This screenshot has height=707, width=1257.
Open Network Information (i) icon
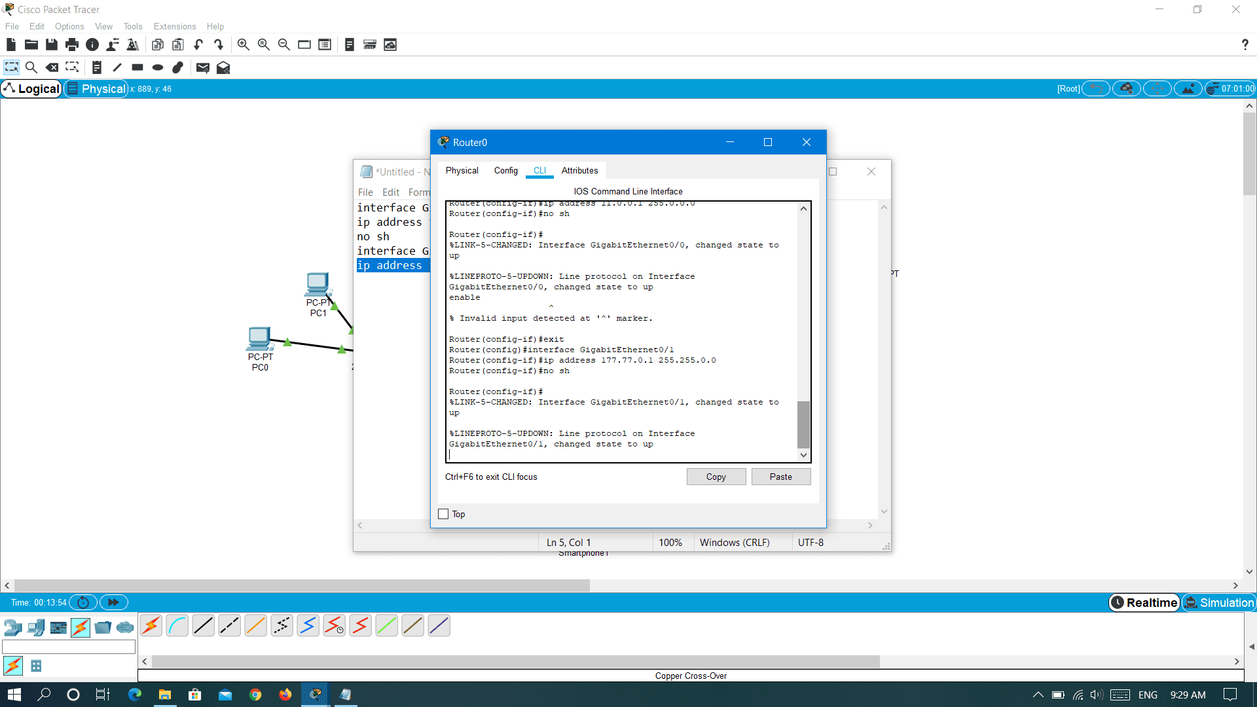click(92, 45)
